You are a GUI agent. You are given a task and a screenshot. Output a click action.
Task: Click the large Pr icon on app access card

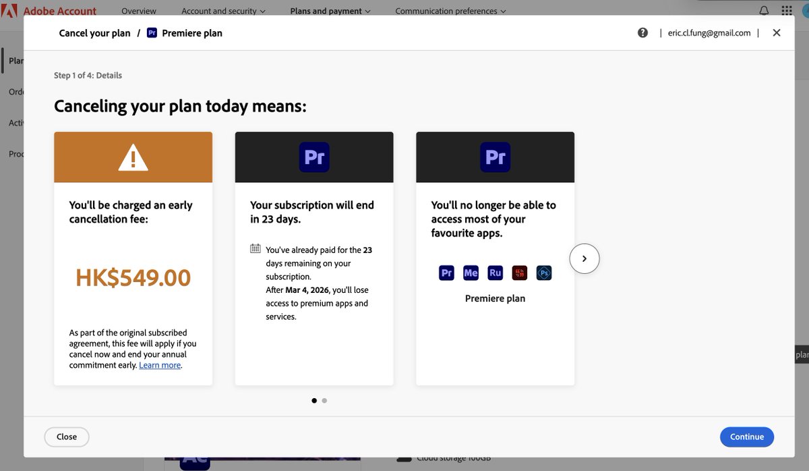click(496, 157)
